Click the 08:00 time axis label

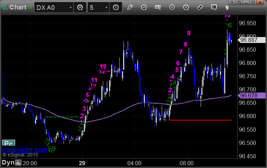[187, 163]
